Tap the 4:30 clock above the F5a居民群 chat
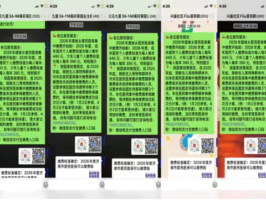 (223, 6)
